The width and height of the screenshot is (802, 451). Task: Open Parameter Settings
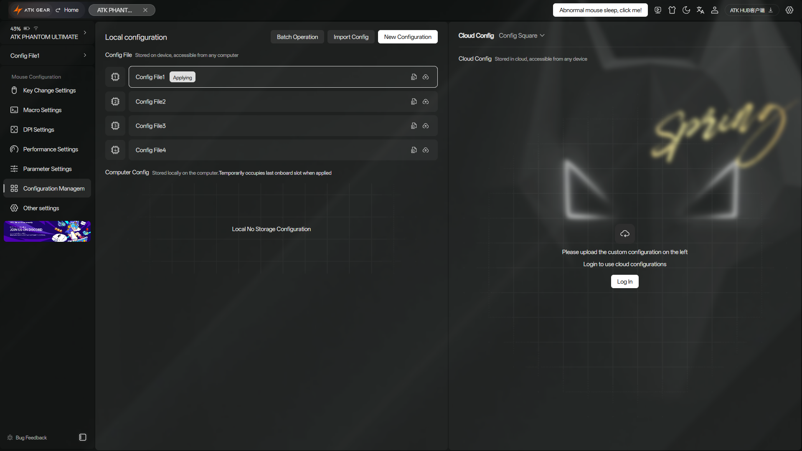(x=47, y=169)
